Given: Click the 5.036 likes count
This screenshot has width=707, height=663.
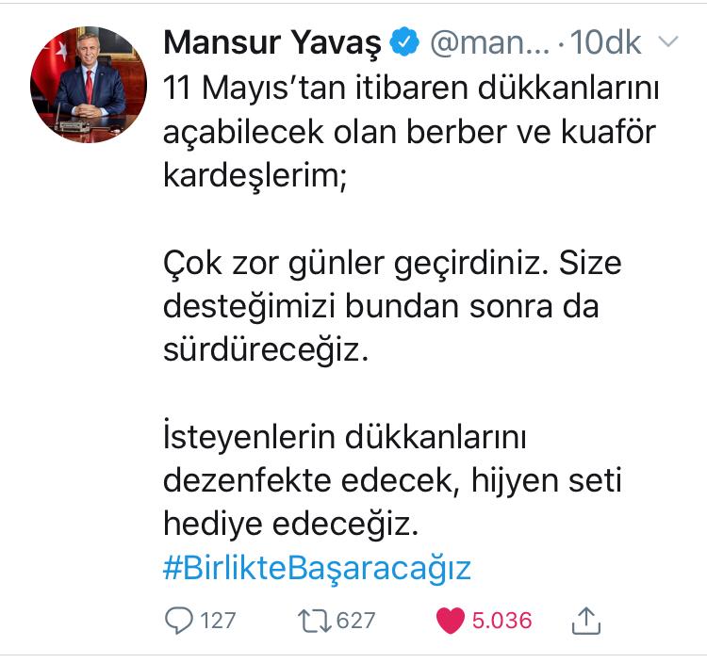Looking at the screenshot, I should pos(501,621).
